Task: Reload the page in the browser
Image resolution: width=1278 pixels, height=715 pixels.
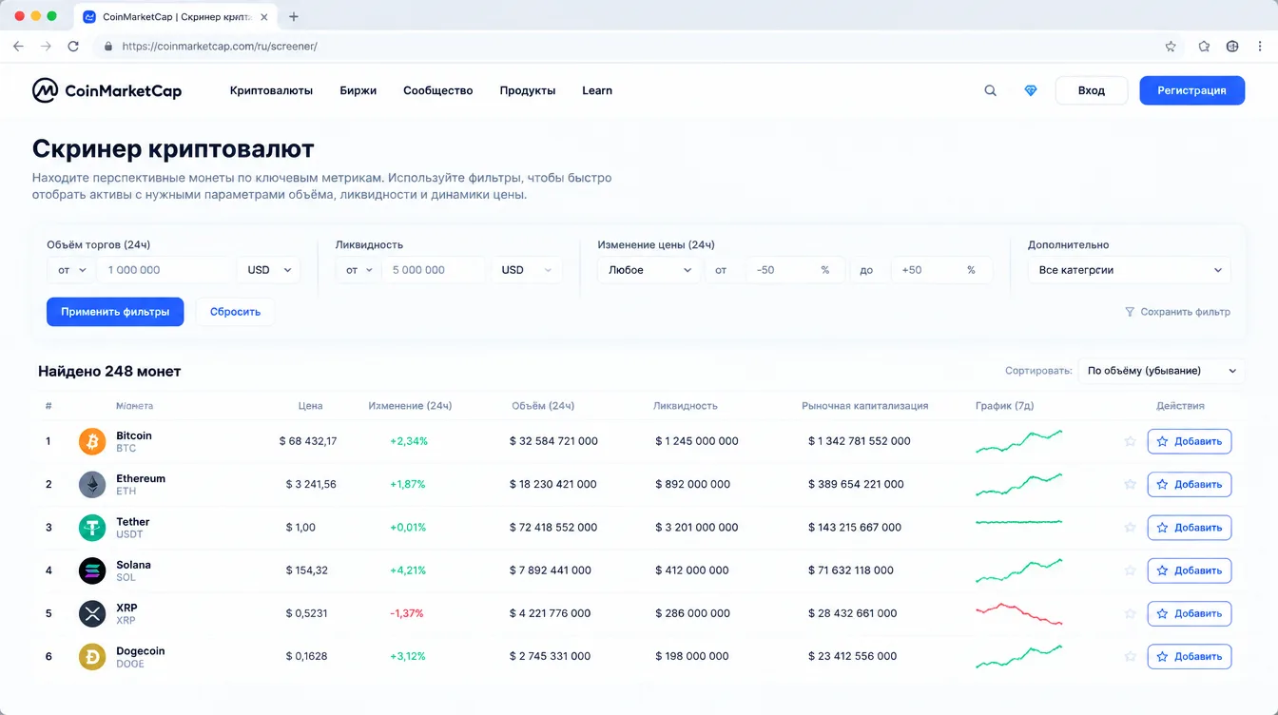Action: coord(73,46)
